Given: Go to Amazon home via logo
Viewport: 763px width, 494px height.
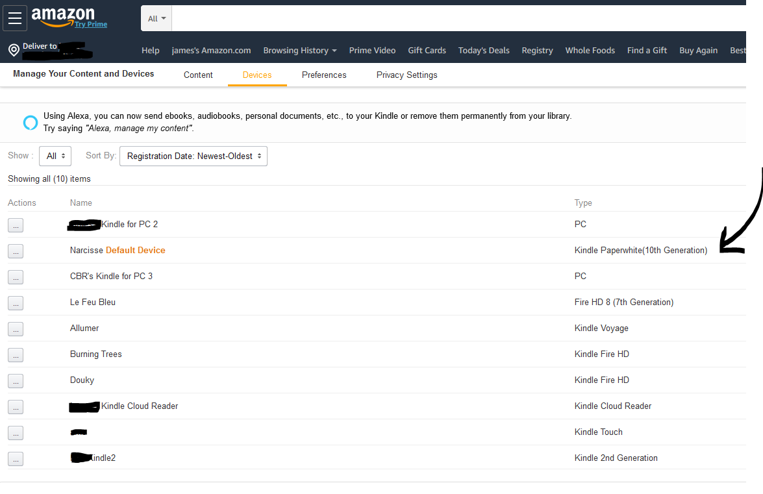Looking at the screenshot, I should (63, 16).
